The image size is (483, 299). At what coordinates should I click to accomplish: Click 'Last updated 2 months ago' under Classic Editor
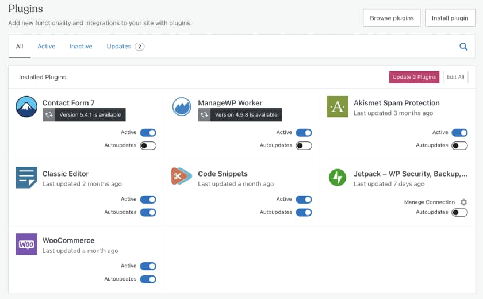82,184
